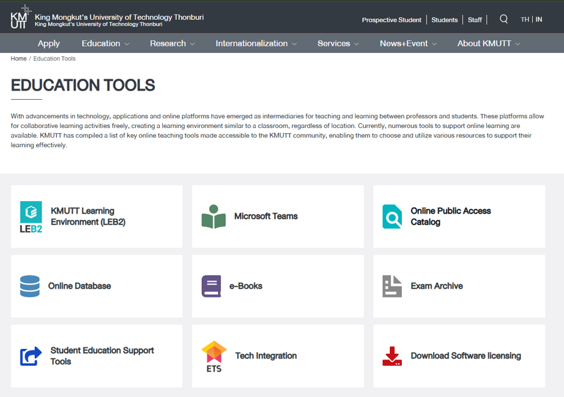
Task: Switch language to TH
Action: [x=525, y=19]
